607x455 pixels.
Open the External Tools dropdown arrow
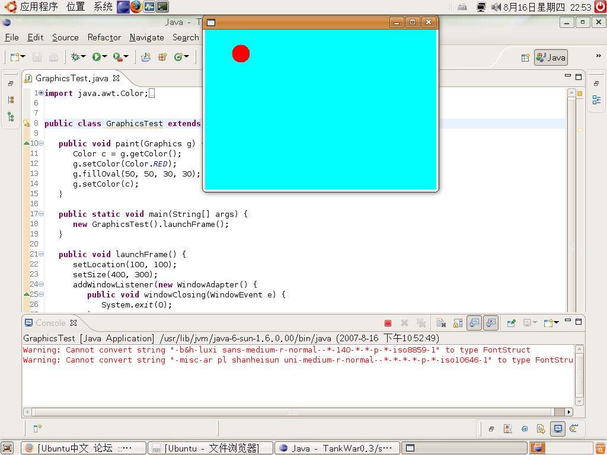point(126,57)
